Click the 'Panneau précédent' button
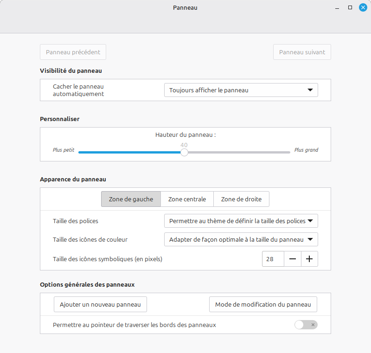The height and width of the screenshot is (353, 371). tap(73, 52)
